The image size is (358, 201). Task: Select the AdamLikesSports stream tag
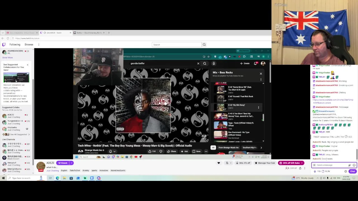(x=118, y=171)
